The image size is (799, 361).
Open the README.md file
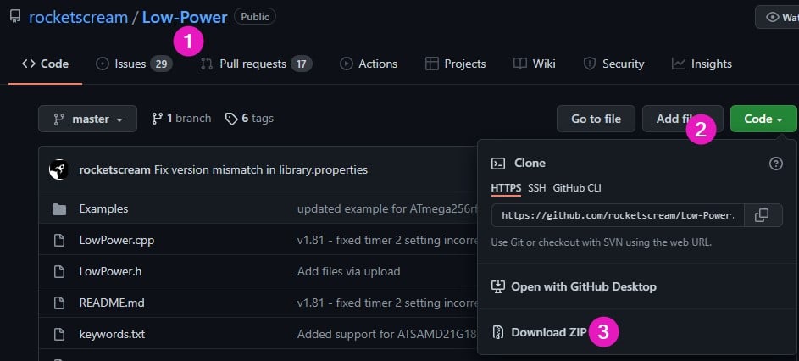pyautogui.click(x=112, y=303)
